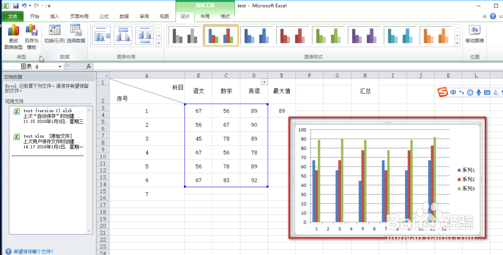Open Select Data (选择数据)
The image size is (503, 255).
pos(76,34)
